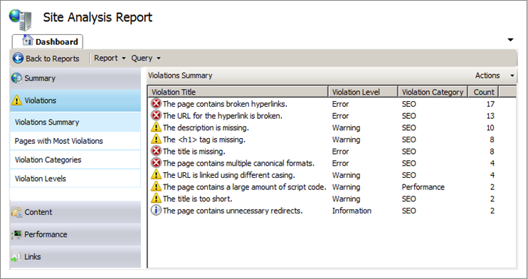Click error icon beside 'multiple canonical formats'
528x279 pixels.
coord(156,163)
